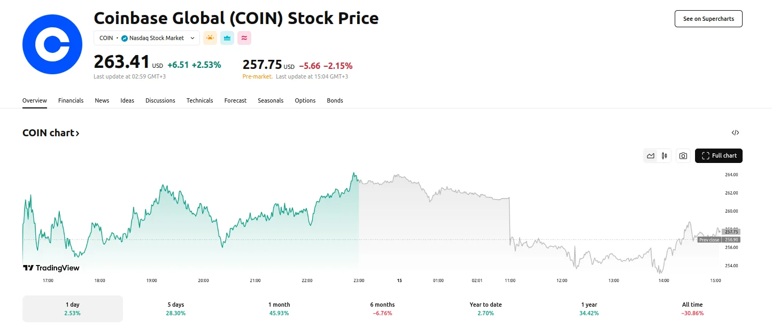Open the embed code icon

[735, 133]
